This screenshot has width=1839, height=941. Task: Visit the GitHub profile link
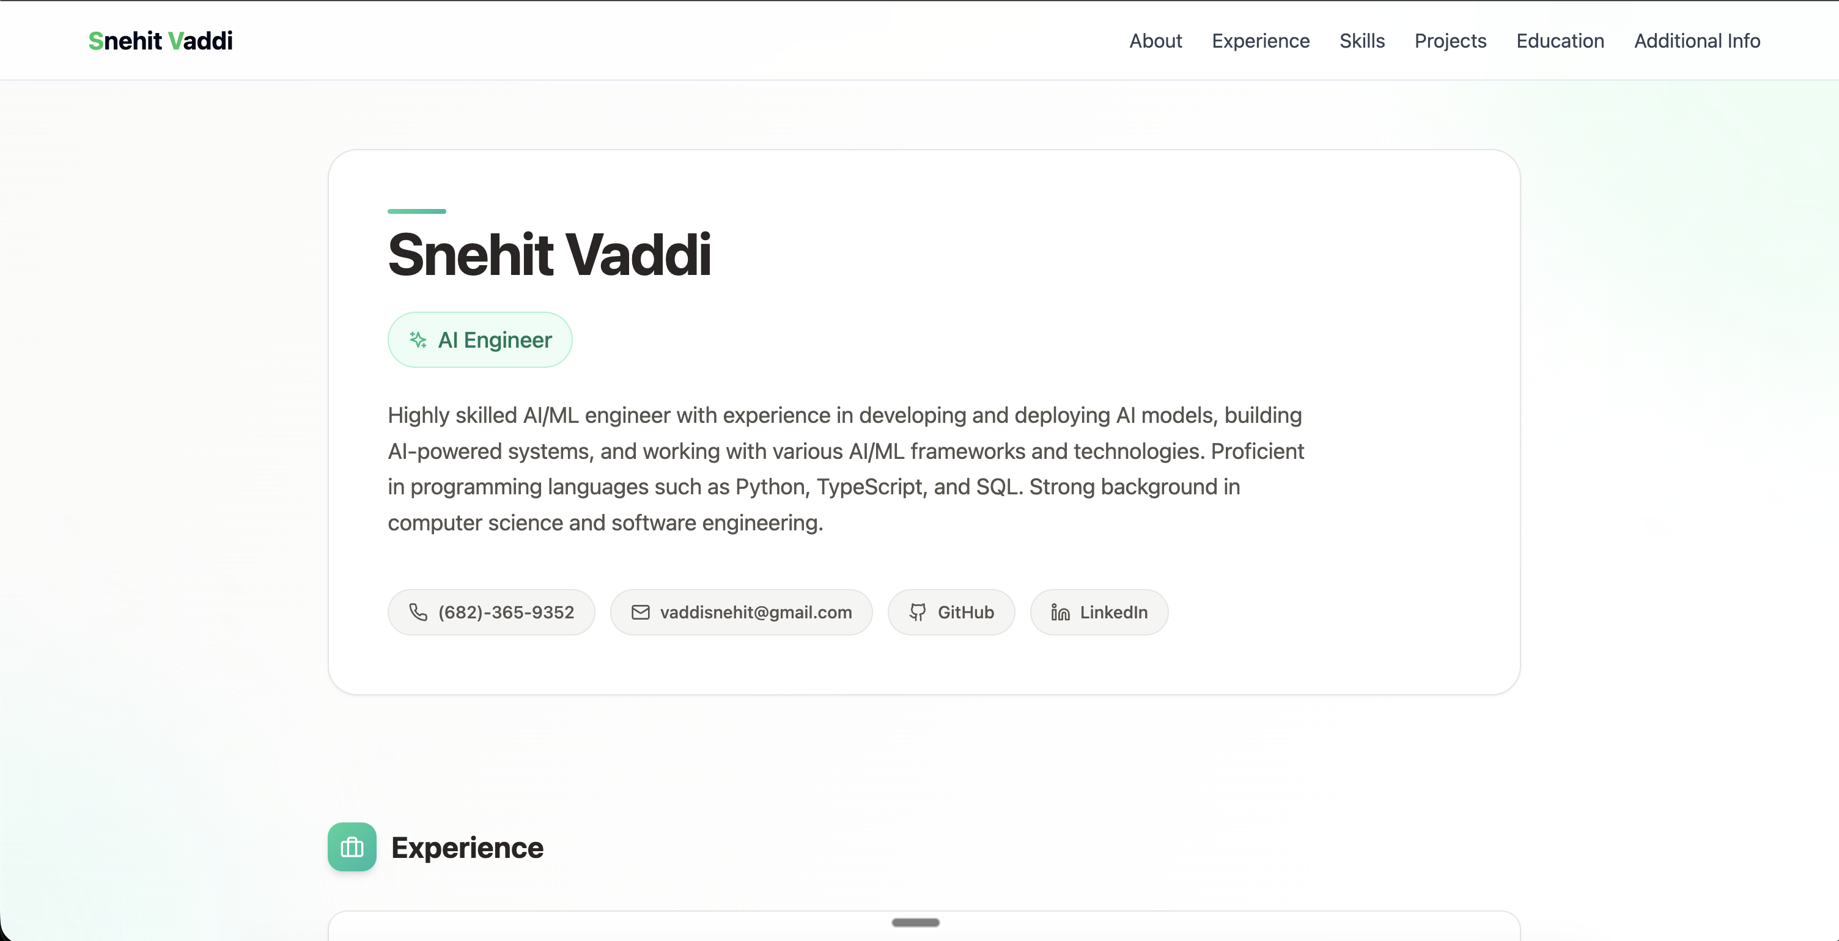point(965,612)
